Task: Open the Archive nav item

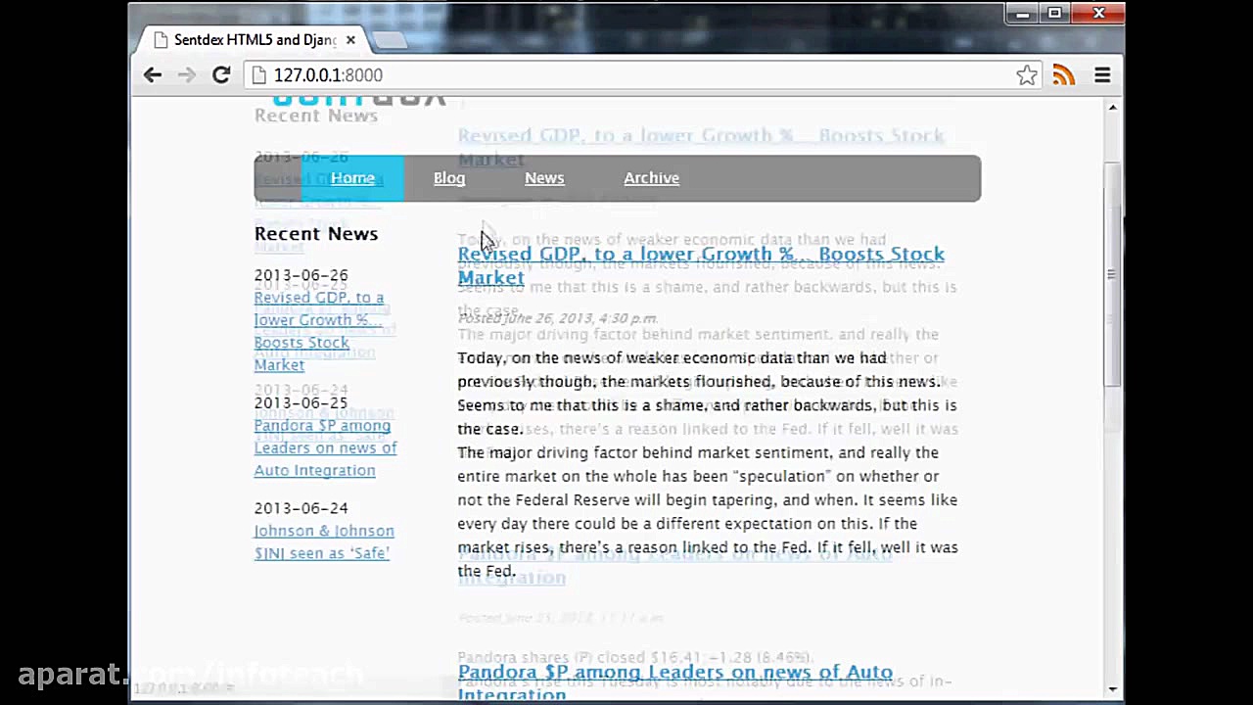Action: click(x=651, y=178)
